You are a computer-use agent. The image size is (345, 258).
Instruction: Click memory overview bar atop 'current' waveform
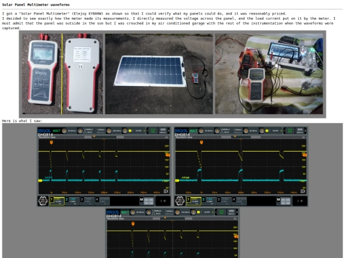tap(104, 137)
